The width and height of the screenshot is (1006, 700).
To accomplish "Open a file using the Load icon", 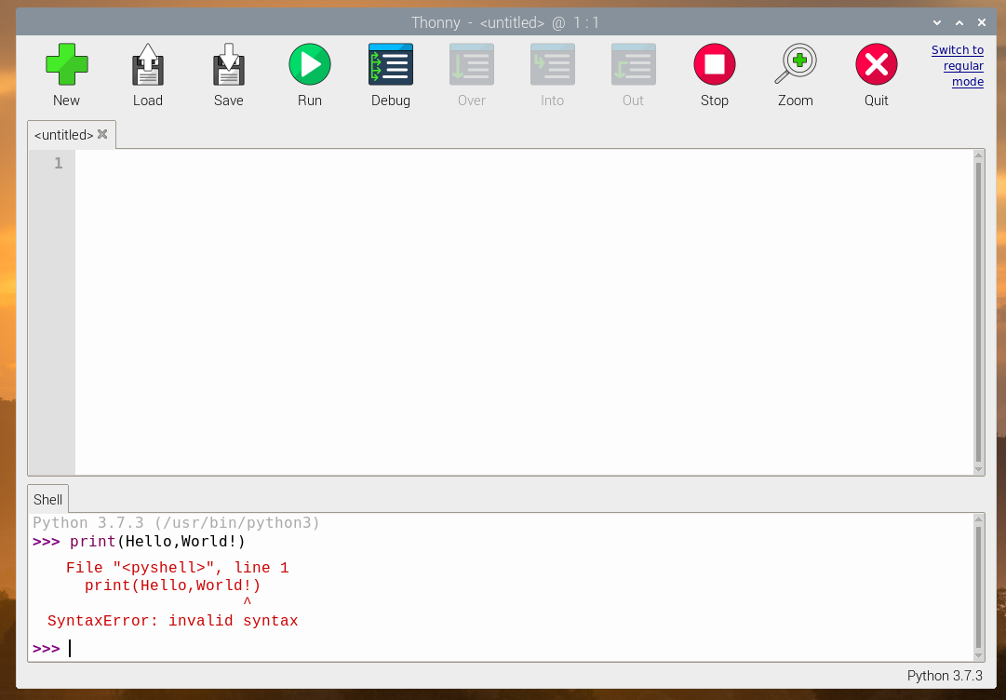I will [148, 65].
